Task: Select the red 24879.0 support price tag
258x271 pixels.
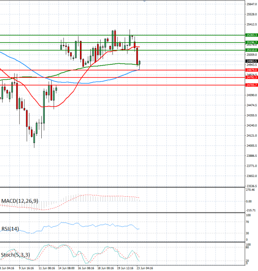Action: tap(252, 70)
